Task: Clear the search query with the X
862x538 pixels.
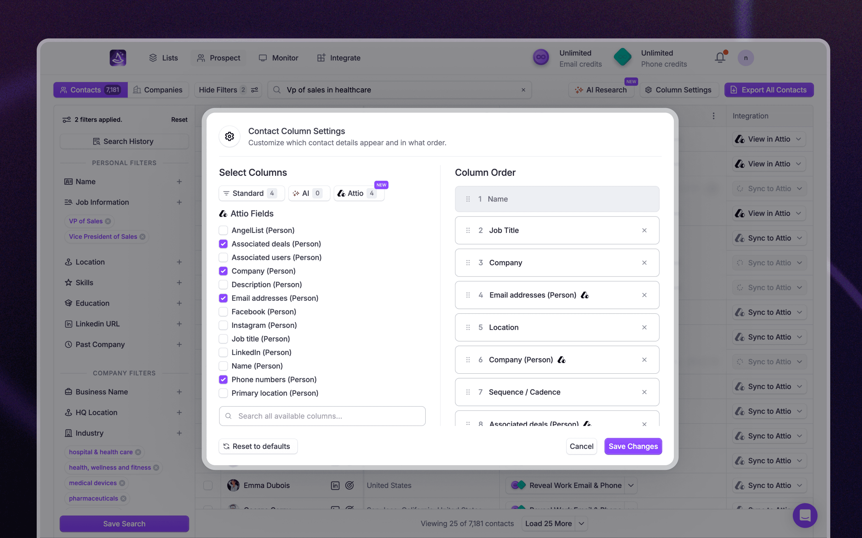Action: (x=523, y=90)
